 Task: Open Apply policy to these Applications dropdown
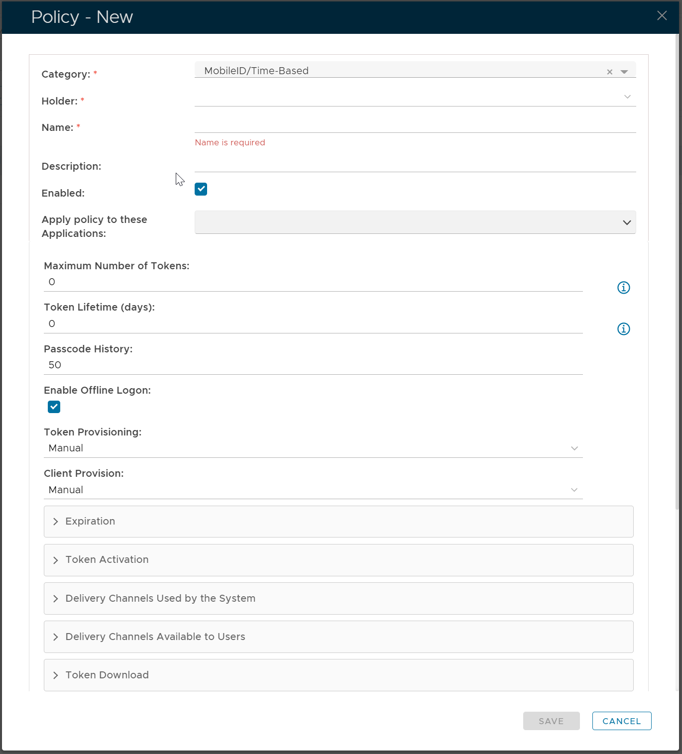pyautogui.click(x=415, y=222)
